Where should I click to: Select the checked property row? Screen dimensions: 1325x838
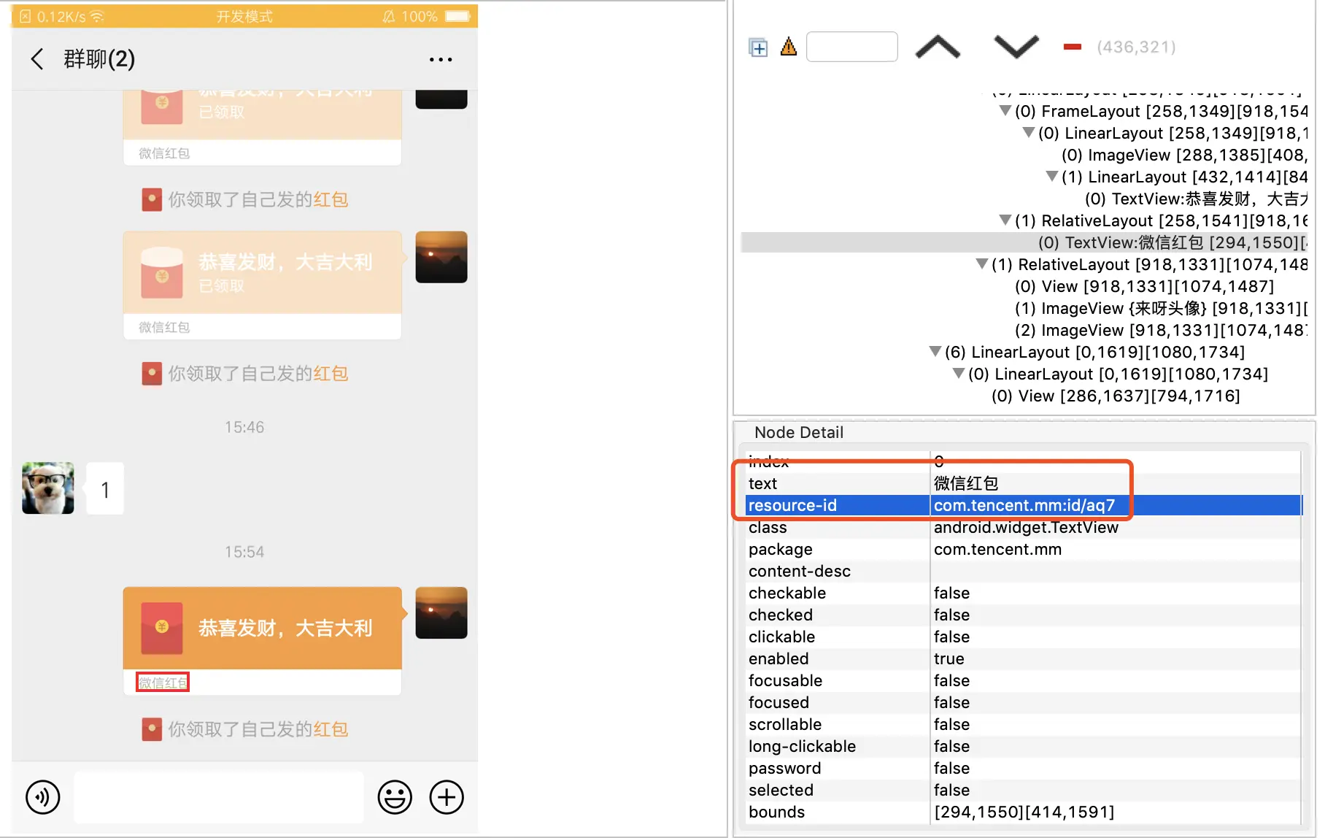pos(1023,615)
